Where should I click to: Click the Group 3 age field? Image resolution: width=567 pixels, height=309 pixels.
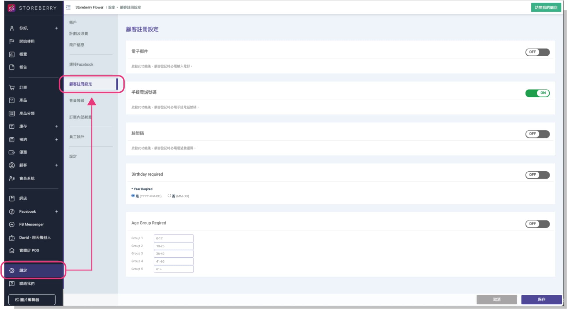[174, 254]
